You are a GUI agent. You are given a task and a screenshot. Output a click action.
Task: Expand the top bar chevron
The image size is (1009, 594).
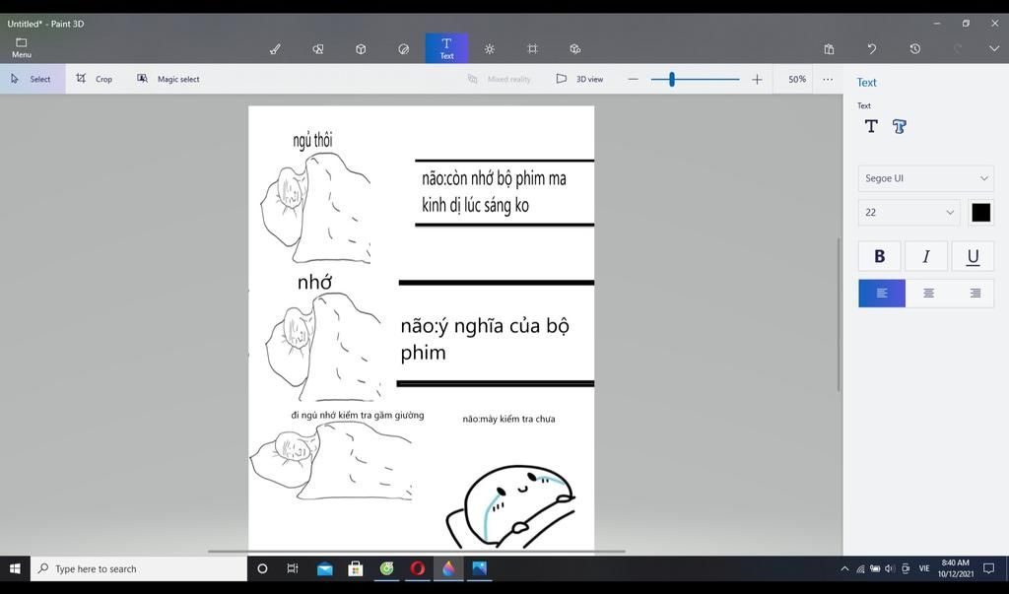pyautogui.click(x=994, y=49)
